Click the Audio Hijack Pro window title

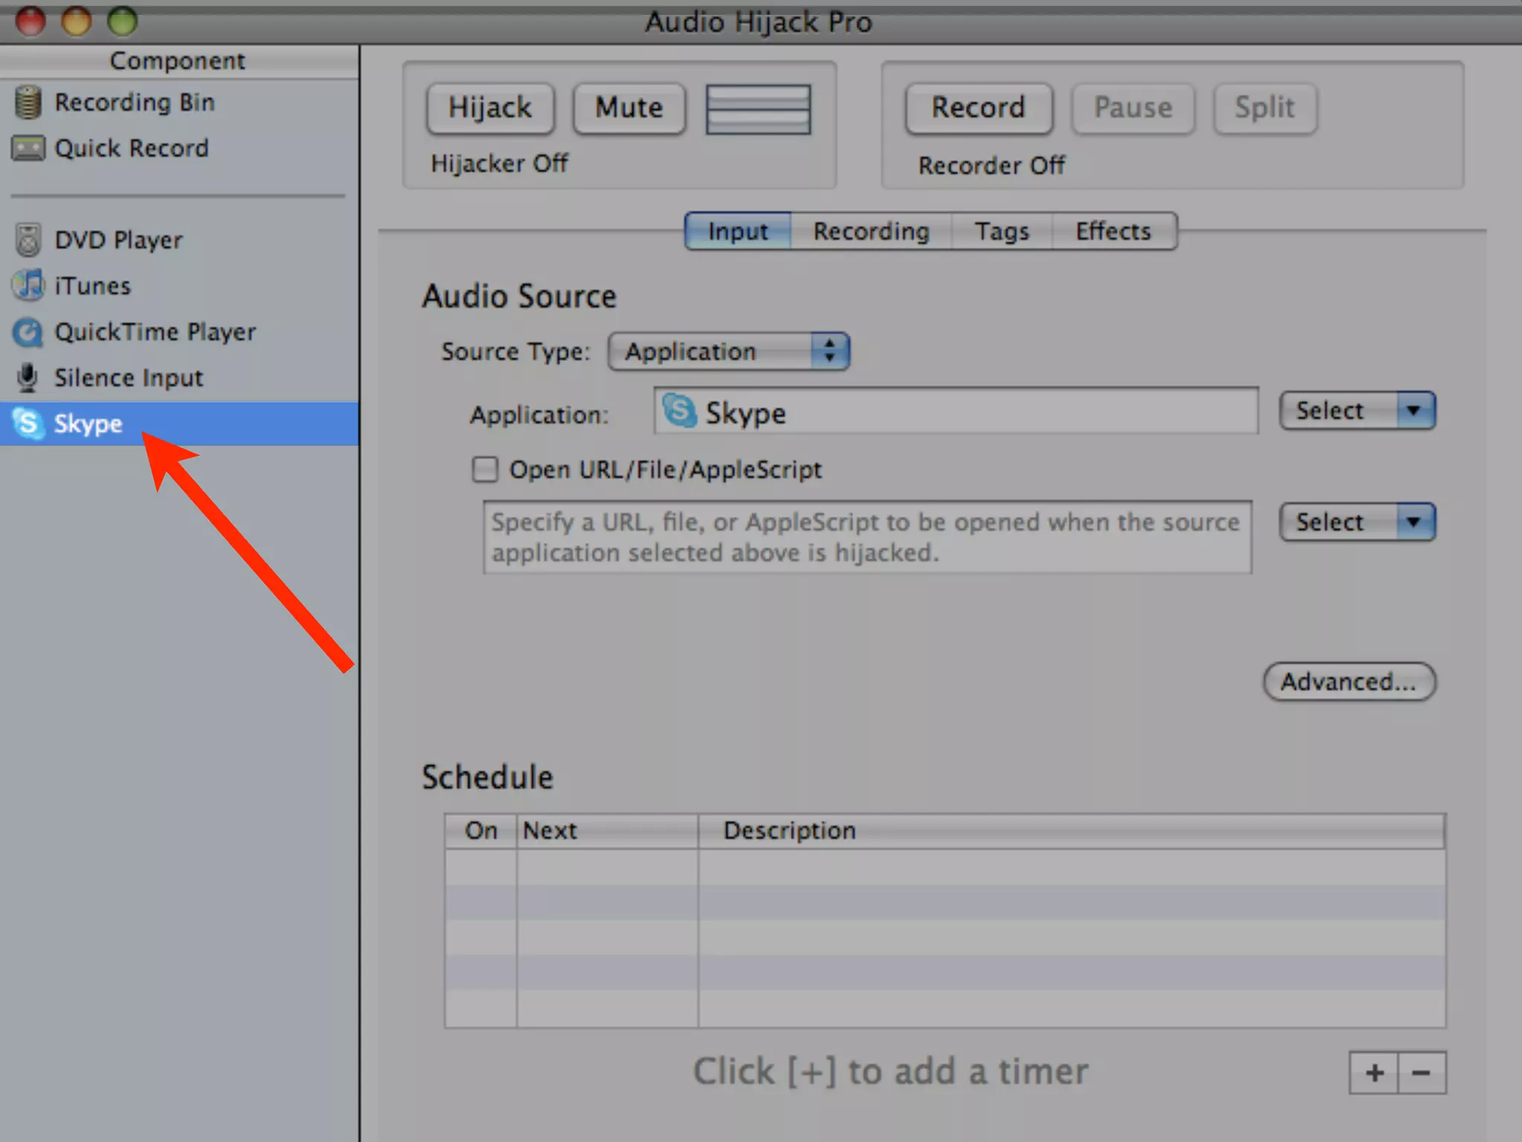[758, 22]
